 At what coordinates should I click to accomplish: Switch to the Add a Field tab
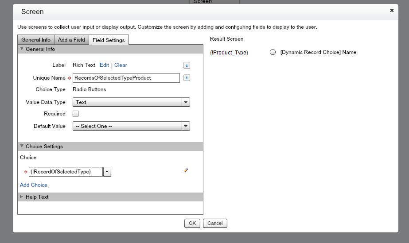point(71,40)
